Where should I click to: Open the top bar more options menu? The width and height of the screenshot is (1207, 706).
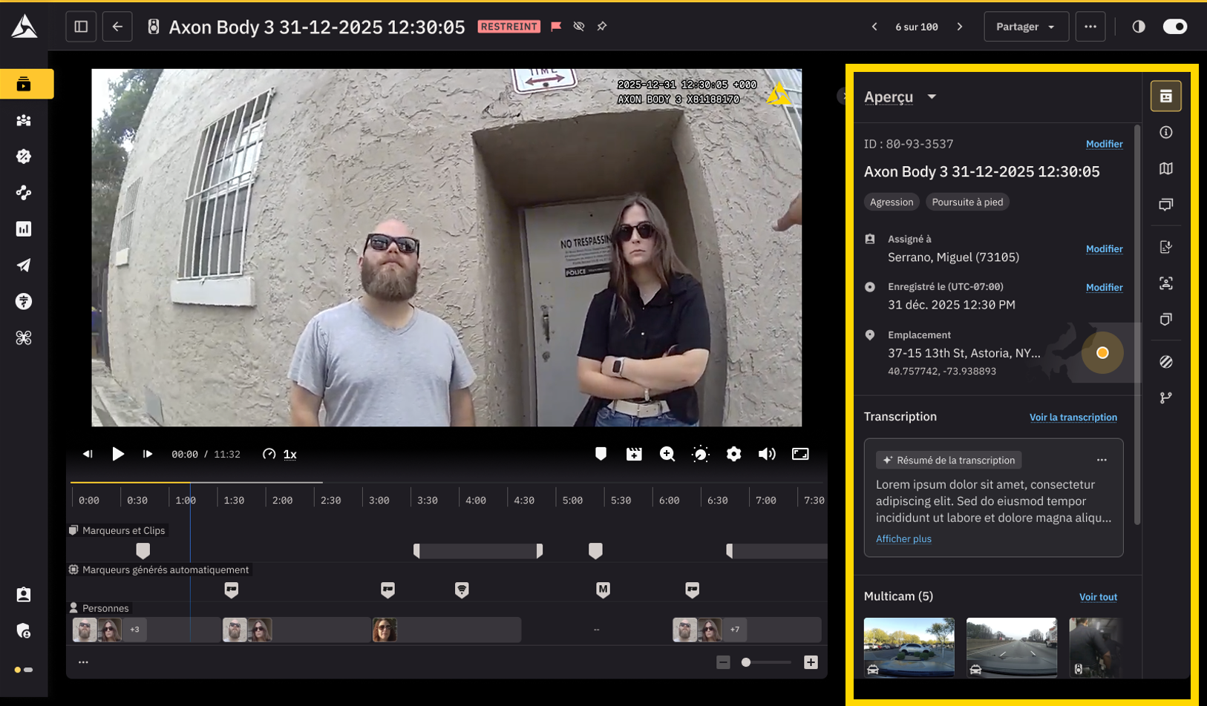click(1090, 27)
